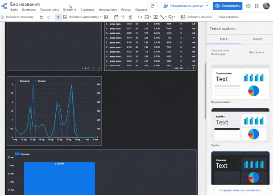The width and height of the screenshot is (273, 195).
Task: Insert an image element
Action: 147,17
